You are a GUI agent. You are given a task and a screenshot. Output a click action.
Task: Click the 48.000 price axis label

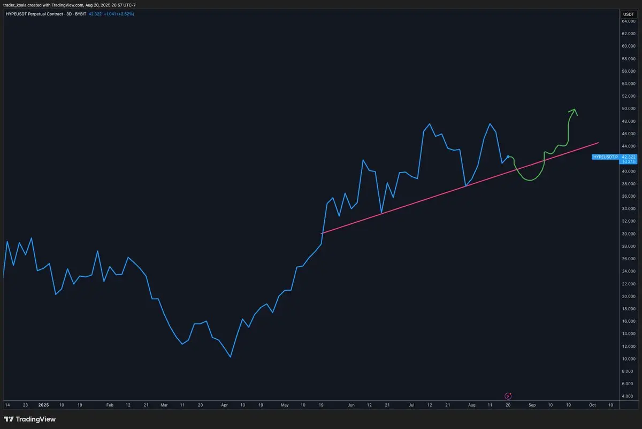point(628,121)
